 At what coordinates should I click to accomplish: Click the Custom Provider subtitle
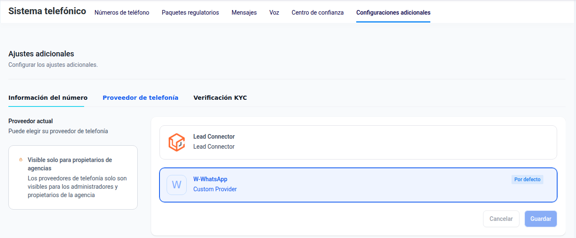[215, 189]
